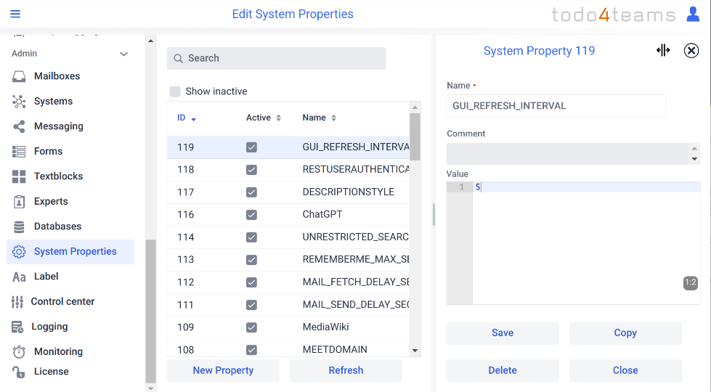The height and width of the screenshot is (392, 711).
Task: Click the Systems network icon
Action: point(19,101)
